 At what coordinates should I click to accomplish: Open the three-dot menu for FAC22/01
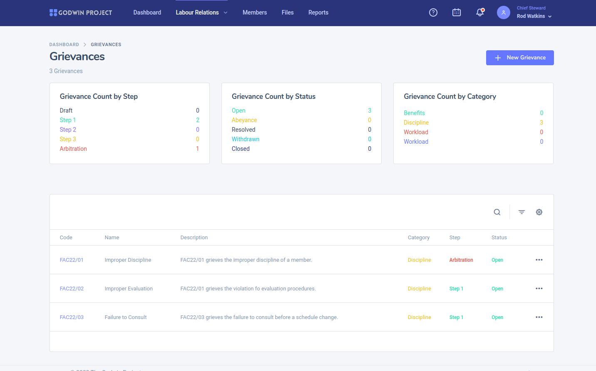tap(539, 260)
